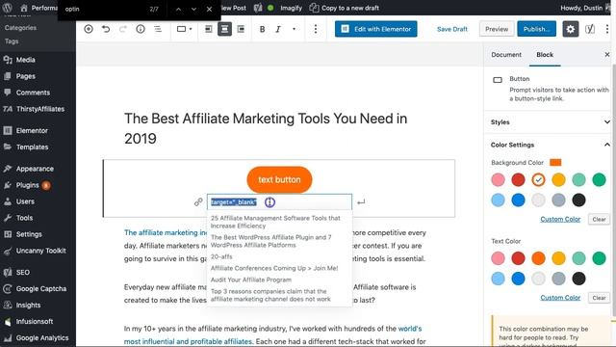The width and height of the screenshot is (616, 347).
Task: Switch to the Block tab
Action: [x=545, y=55]
